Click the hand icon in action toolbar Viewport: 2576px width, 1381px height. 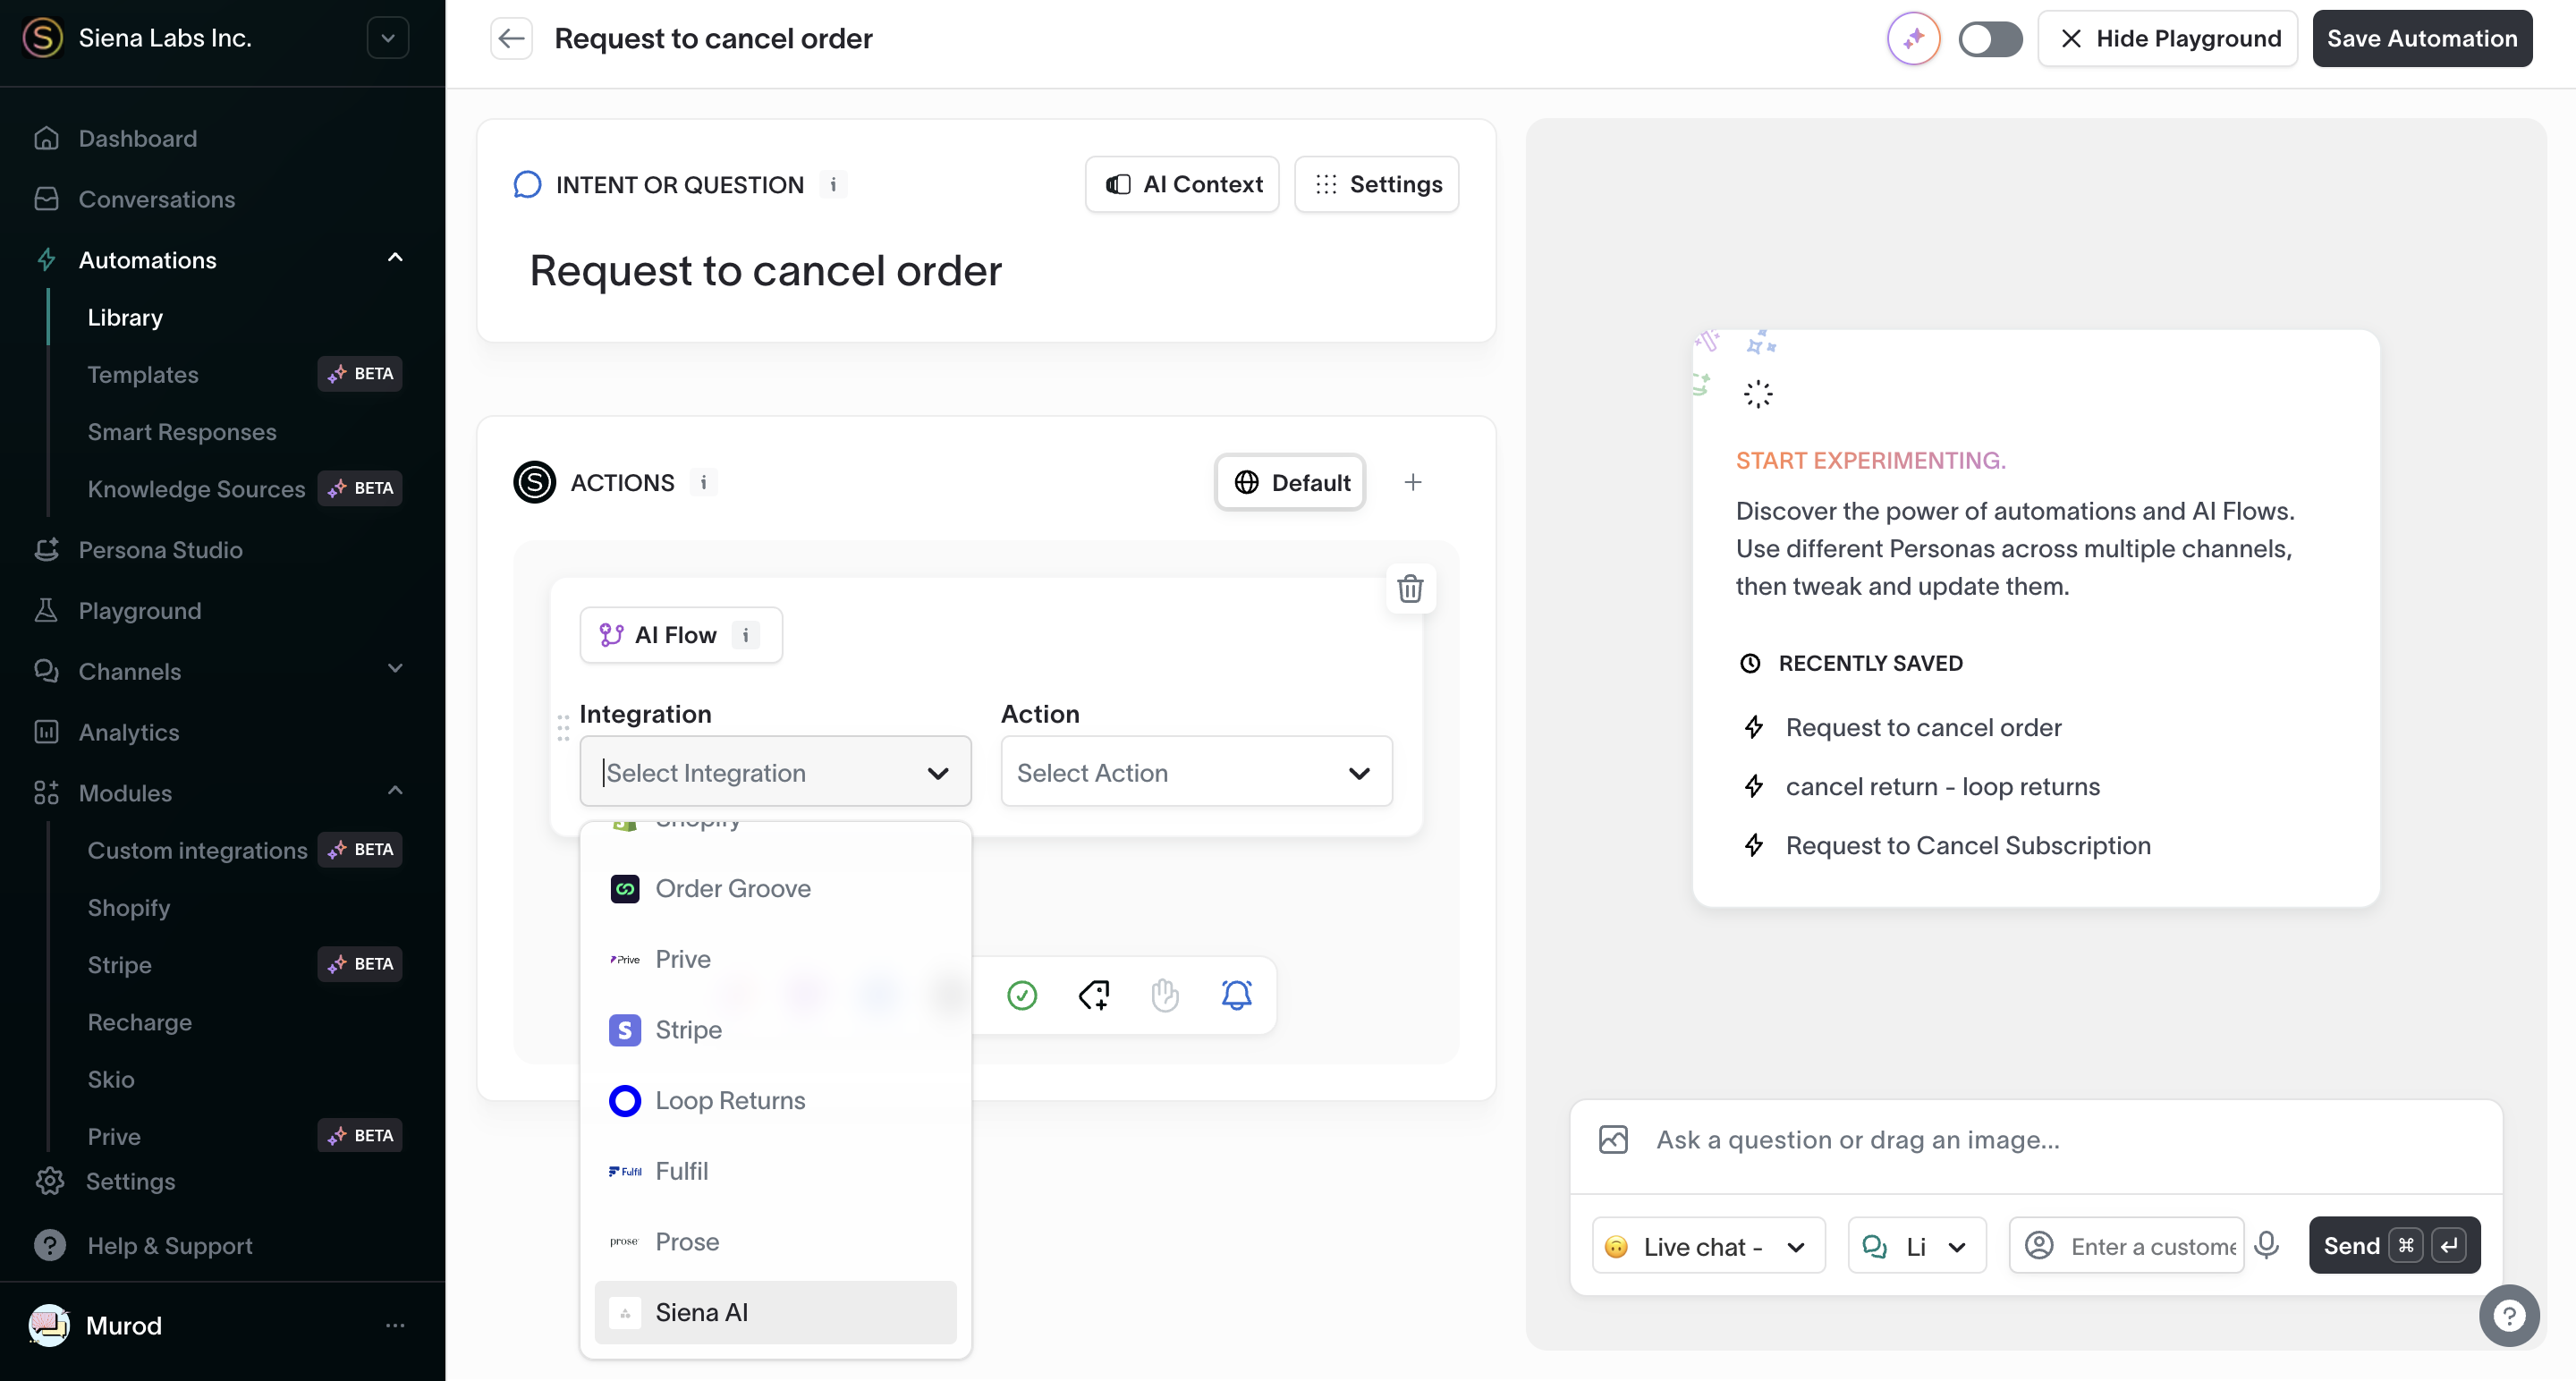[x=1165, y=996]
